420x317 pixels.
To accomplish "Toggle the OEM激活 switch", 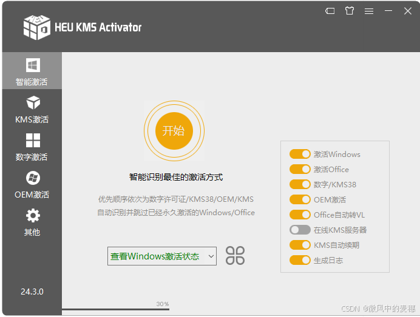I will [x=300, y=199].
